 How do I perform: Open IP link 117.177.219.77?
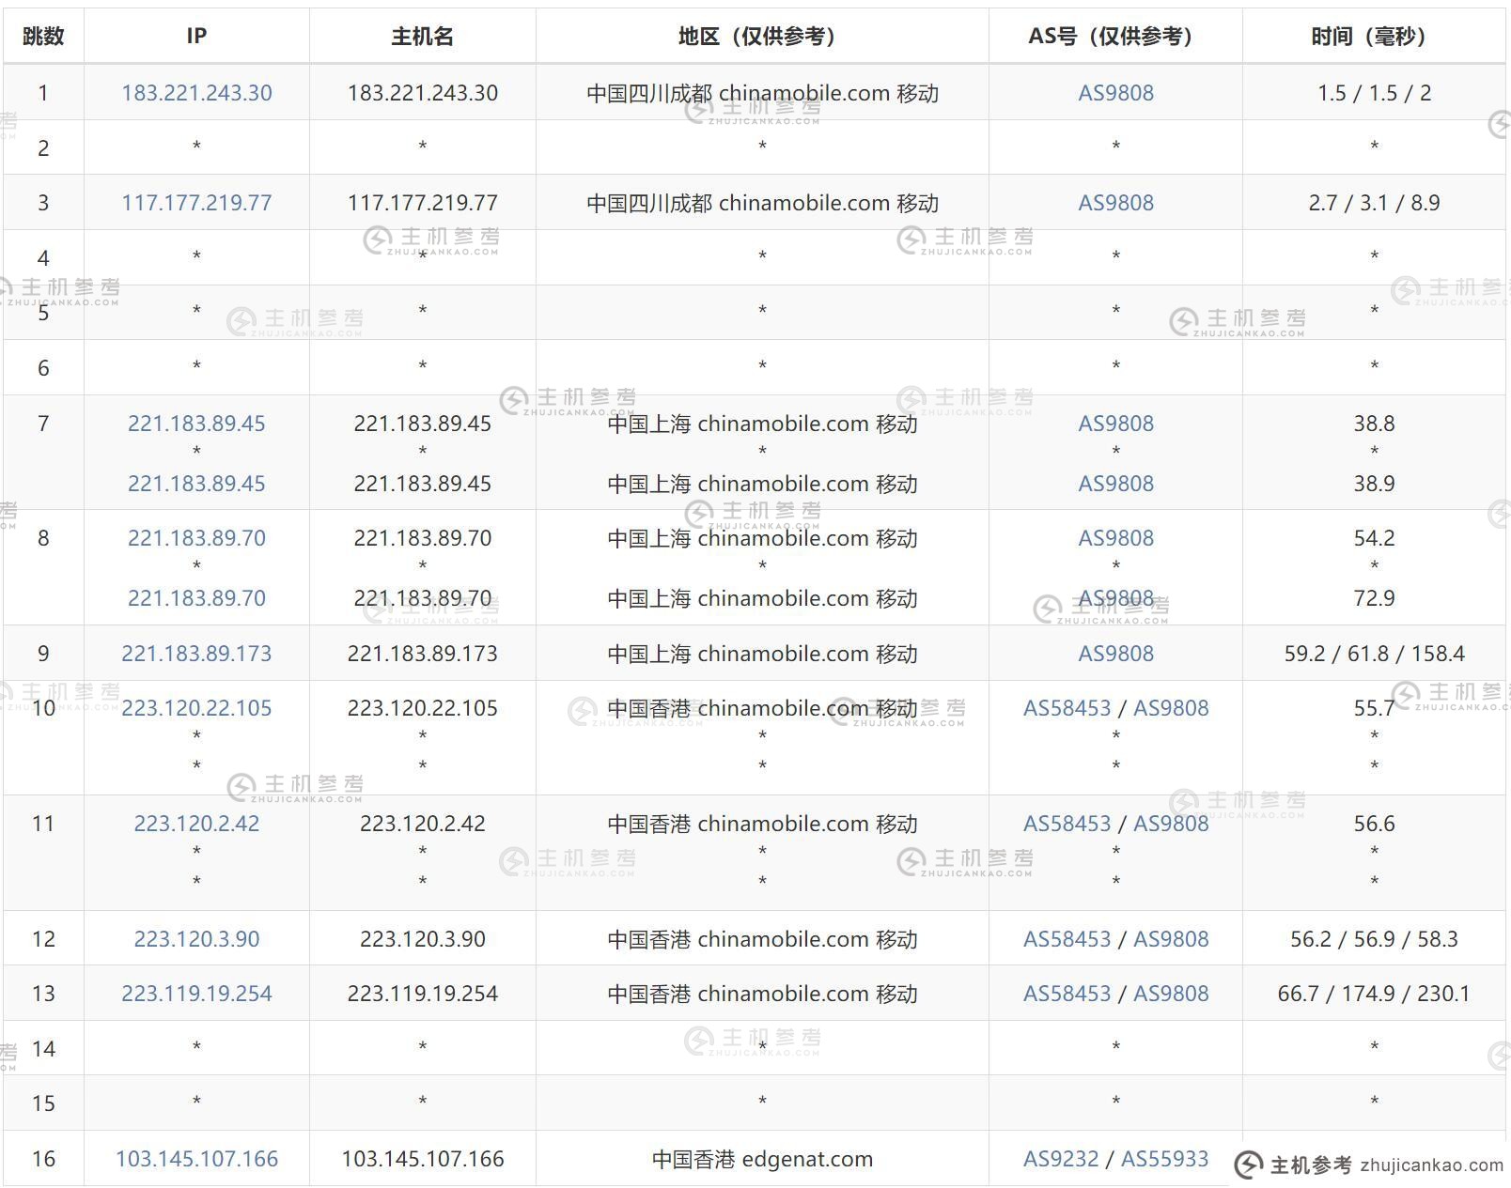[x=196, y=203]
